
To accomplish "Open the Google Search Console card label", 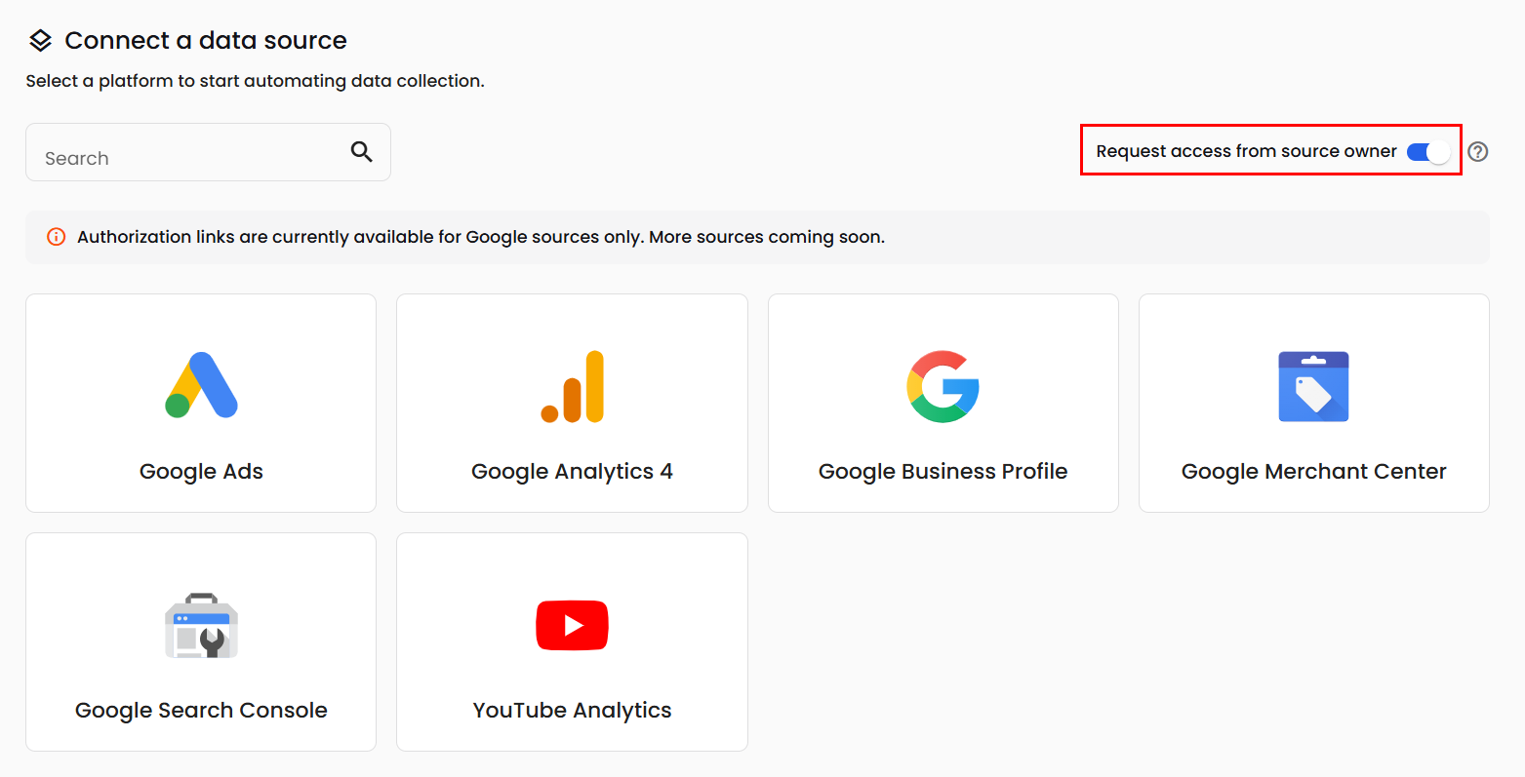I will 201,711.
